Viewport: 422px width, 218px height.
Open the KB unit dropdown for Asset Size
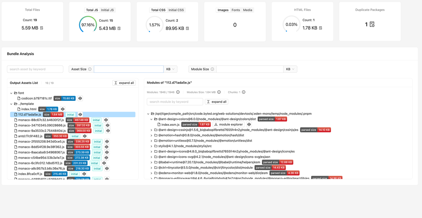click(170, 69)
